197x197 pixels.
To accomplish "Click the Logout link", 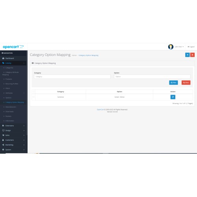I will click(x=191, y=47).
